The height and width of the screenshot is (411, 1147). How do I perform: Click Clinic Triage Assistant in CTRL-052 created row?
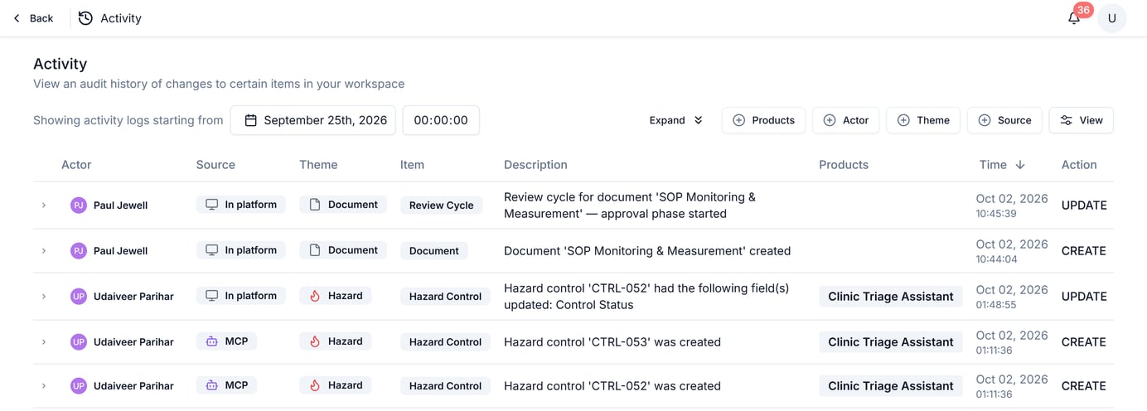point(891,385)
